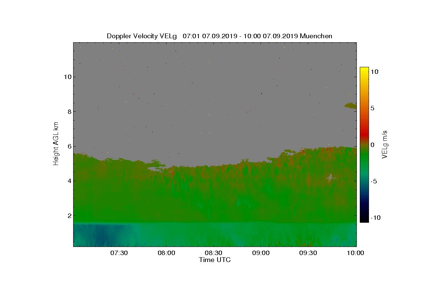Click the height axis label '10'
441x294 pixels.
coord(67,77)
